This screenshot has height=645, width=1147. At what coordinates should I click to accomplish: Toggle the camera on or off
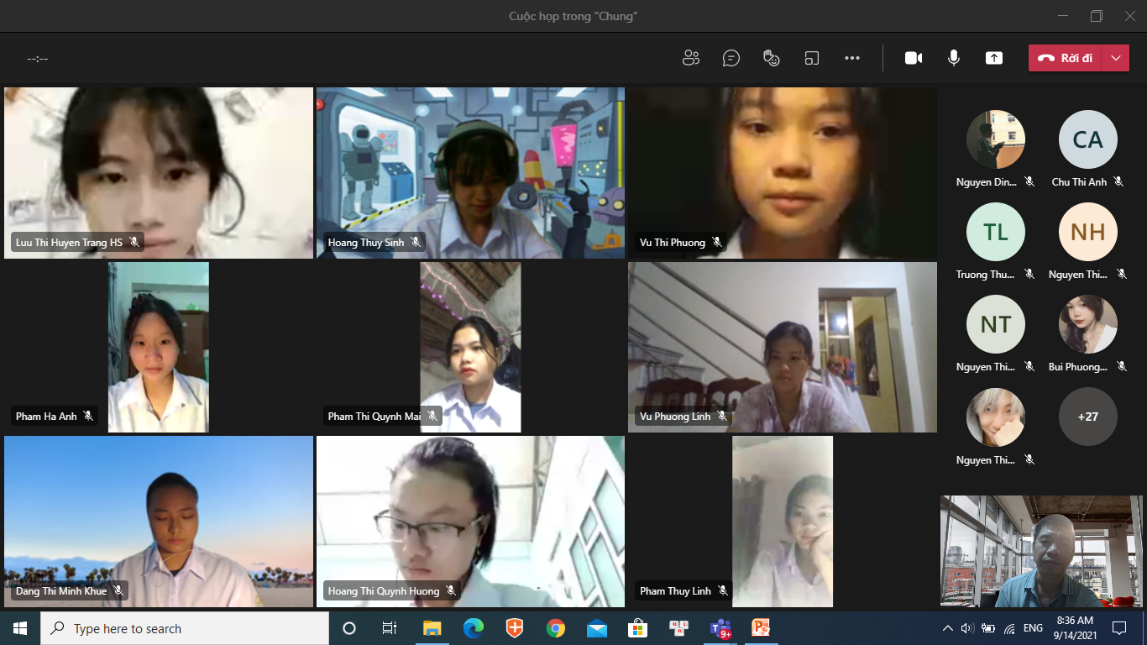click(x=914, y=58)
